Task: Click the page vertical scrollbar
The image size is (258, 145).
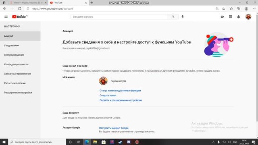Action: (257, 68)
